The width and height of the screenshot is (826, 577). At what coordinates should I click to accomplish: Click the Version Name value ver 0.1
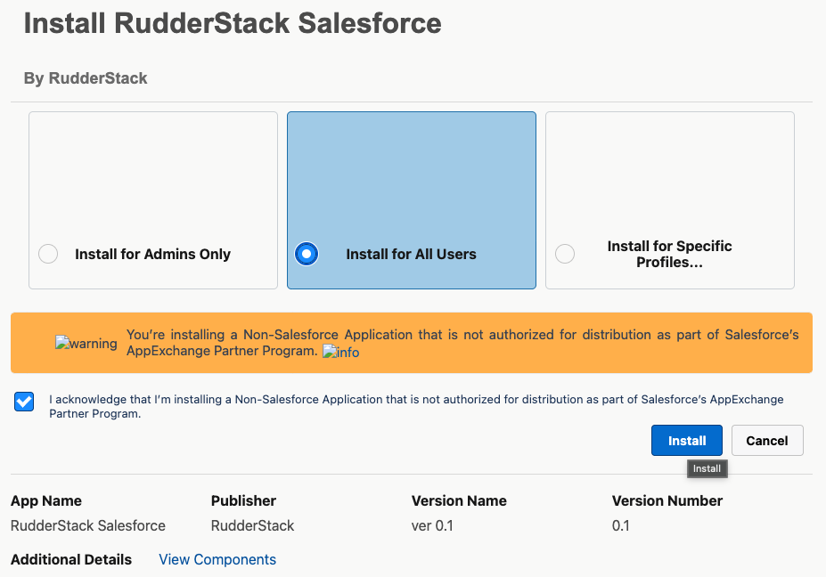tap(432, 525)
